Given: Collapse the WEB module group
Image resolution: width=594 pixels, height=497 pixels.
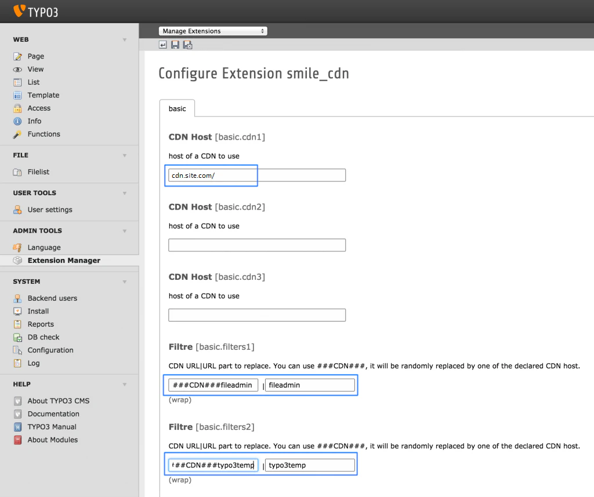Looking at the screenshot, I should click(125, 40).
